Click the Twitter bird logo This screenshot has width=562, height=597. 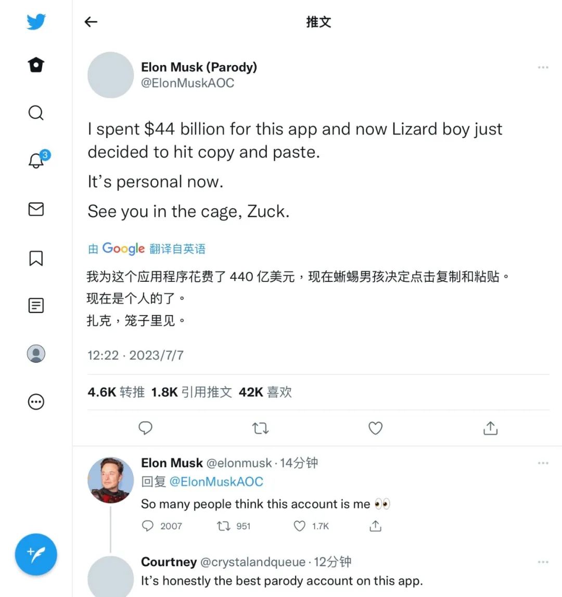(x=35, y=22)
